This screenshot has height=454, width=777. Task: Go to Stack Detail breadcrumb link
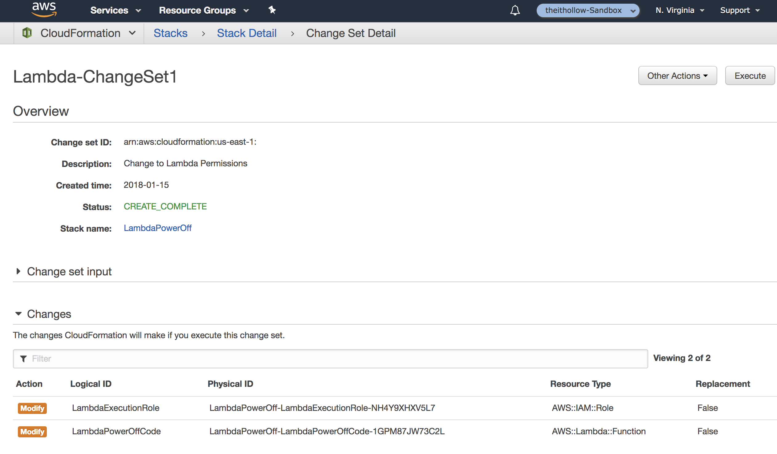coord(246,33)
